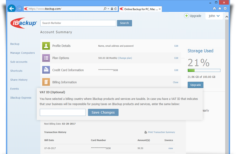Click the Next Billing Date 02-28-2017 text
This screenshot has width=236, height=154.
[x=60, y=124]
